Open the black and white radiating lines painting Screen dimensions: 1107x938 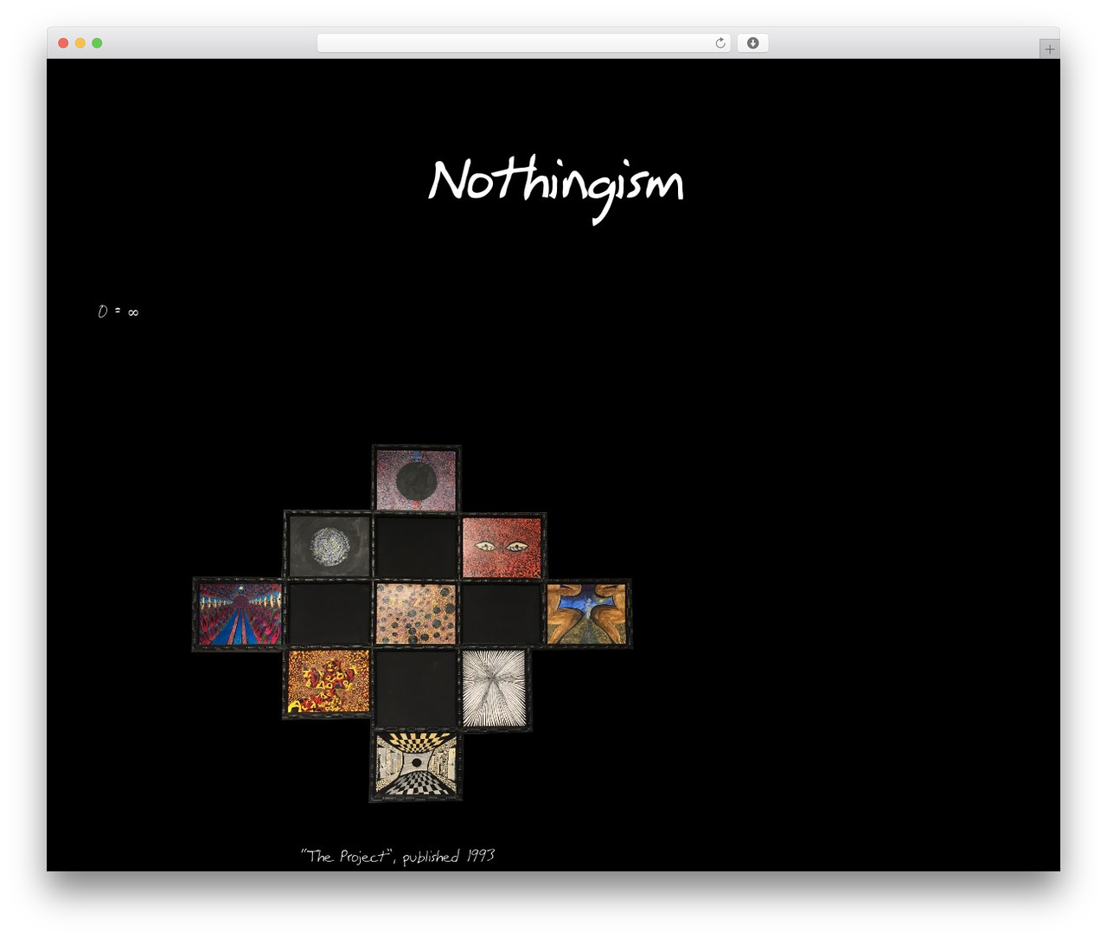click(x=495, y=689)
